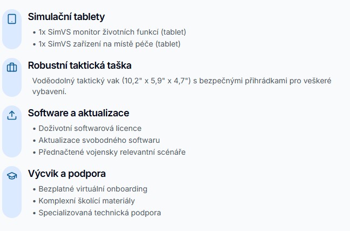This screenshot has width=350, height=231.
Task: Click the word vybavení ending the bag description
Action: pos(49,91)
